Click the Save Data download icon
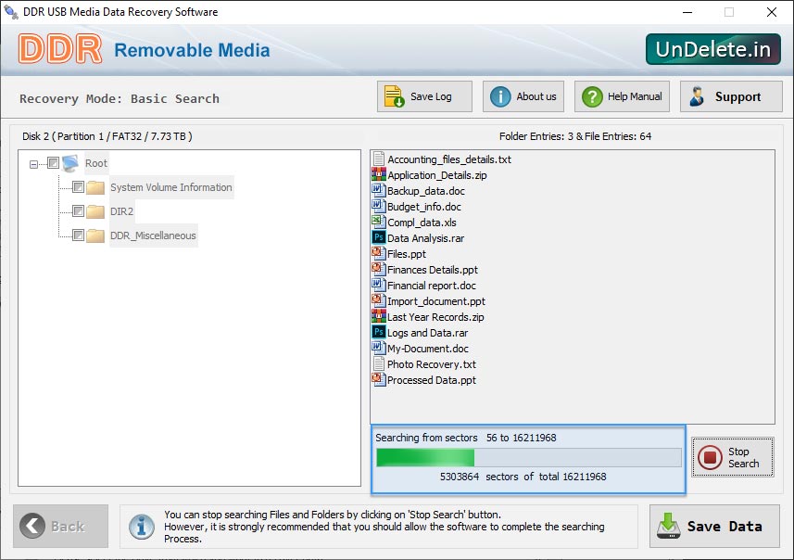 [668, 526]
